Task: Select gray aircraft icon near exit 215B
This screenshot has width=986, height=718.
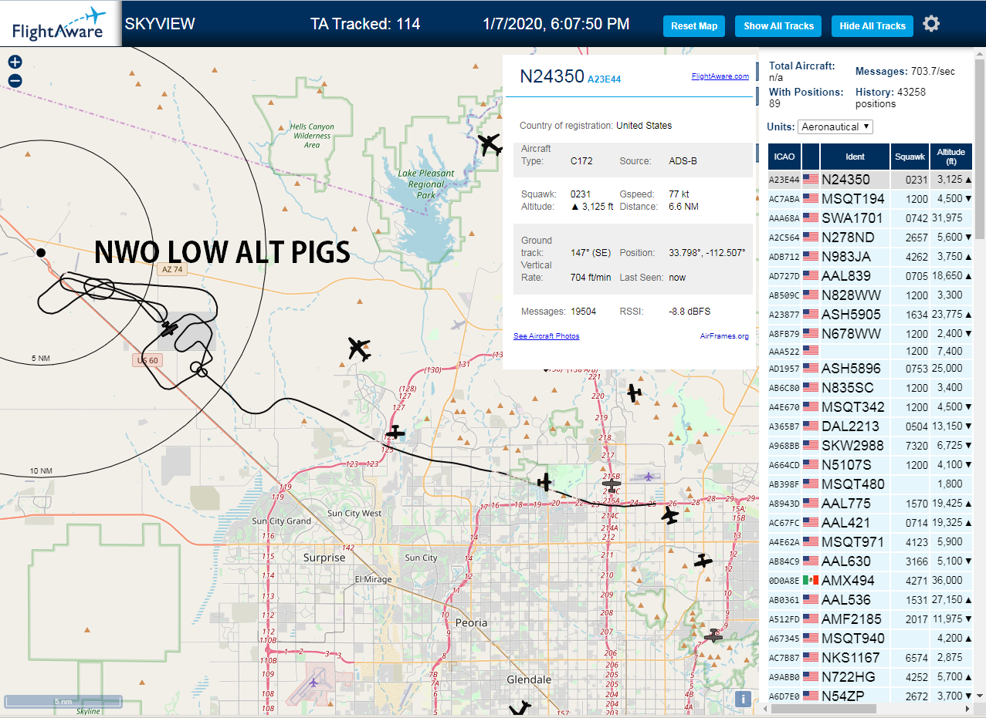Action: [612, 484]
